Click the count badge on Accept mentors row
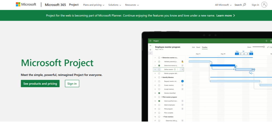This screenshot has width=272, height=126. (182, 89)
